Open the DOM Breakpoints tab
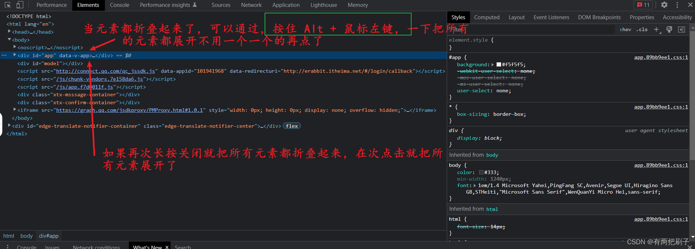The height and width of the screenshot is (249, 695). (599, 17)
